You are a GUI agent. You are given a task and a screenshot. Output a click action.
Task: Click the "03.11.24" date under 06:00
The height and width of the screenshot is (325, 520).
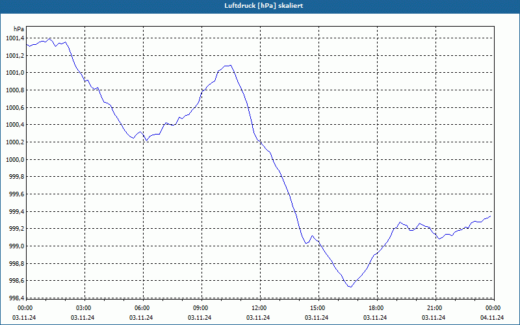[141, 318]
